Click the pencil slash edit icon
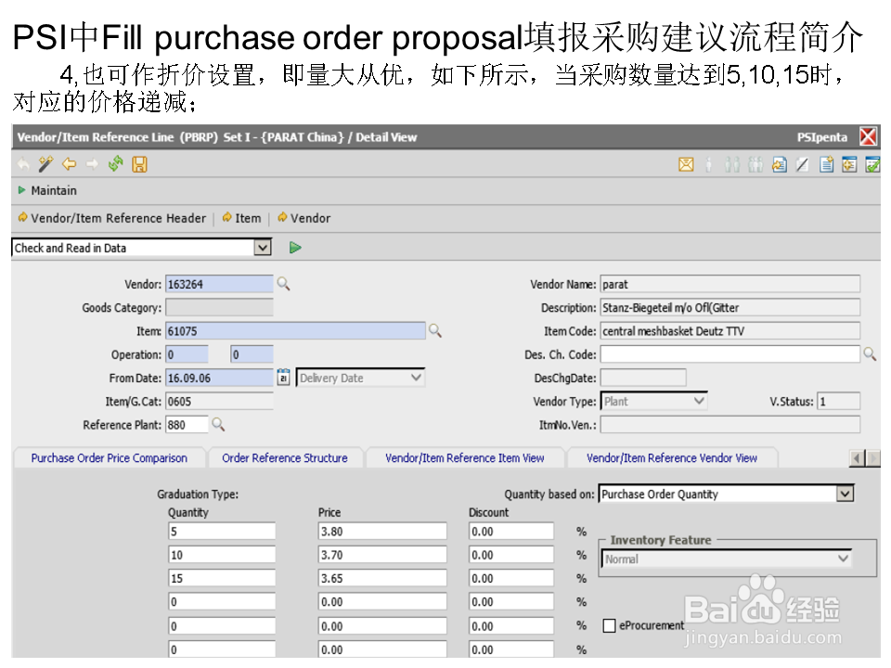Screen dimensions: 891x668 click(802, 164)
